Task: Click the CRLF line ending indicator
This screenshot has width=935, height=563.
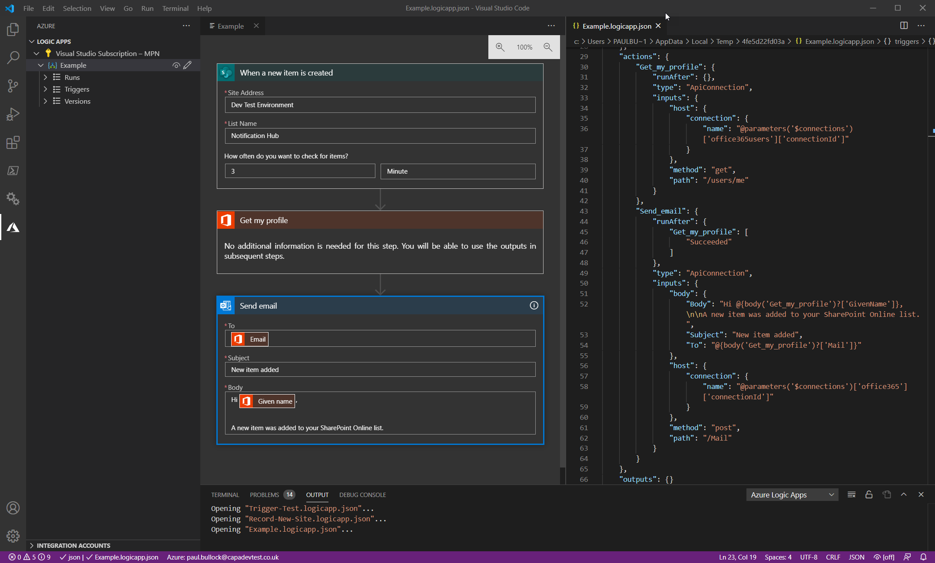Action: (x=833, y=557)
